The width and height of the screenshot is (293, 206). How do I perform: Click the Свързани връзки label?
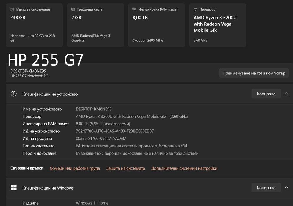27,168
